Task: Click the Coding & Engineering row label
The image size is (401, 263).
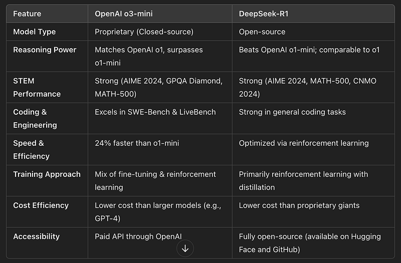Action: click(35, 119)
